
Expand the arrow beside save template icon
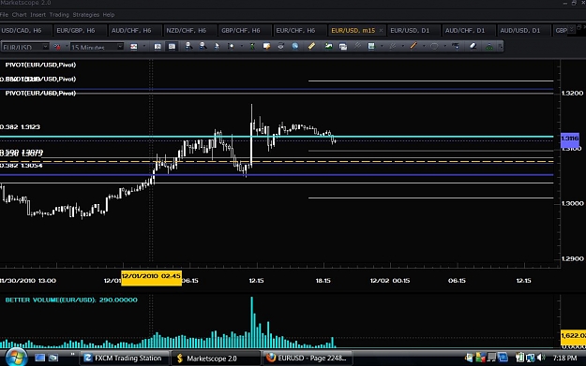(x=382, y=46)
